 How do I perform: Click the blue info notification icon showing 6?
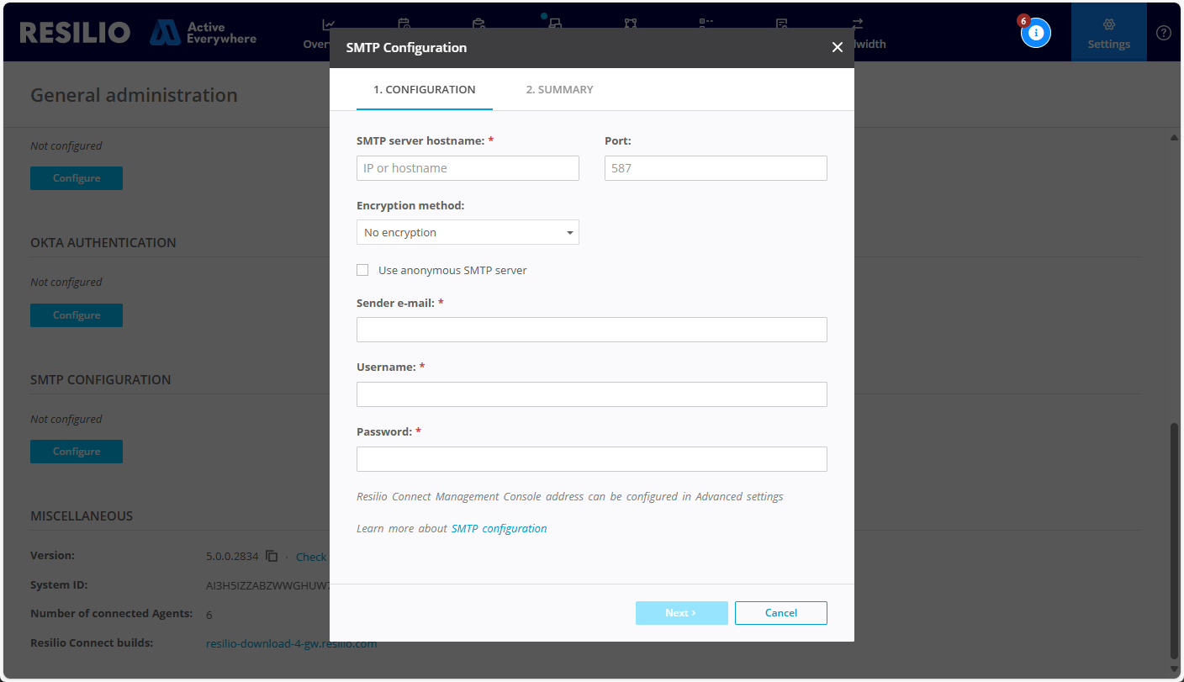1035,32
